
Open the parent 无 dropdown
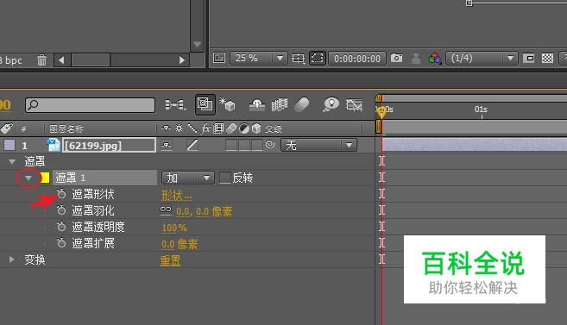(x=319, y=145)
